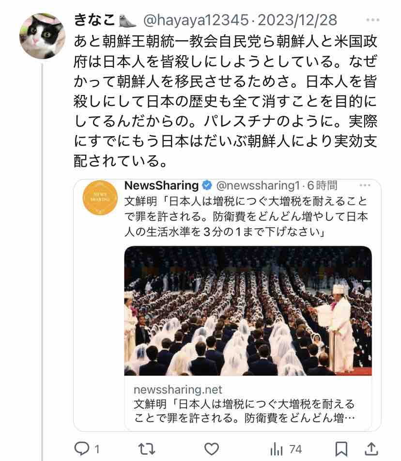Open the quoted post's three-dot menu
This screenshot has height=461, width=401.
365,185
